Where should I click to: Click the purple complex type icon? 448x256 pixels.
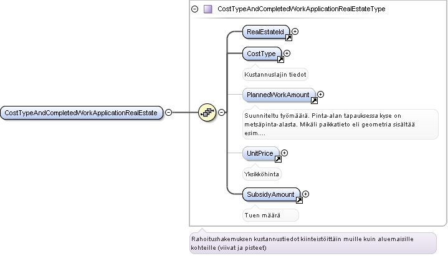tap(207, 9)
